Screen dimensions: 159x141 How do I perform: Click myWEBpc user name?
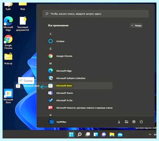coord(61,122)
